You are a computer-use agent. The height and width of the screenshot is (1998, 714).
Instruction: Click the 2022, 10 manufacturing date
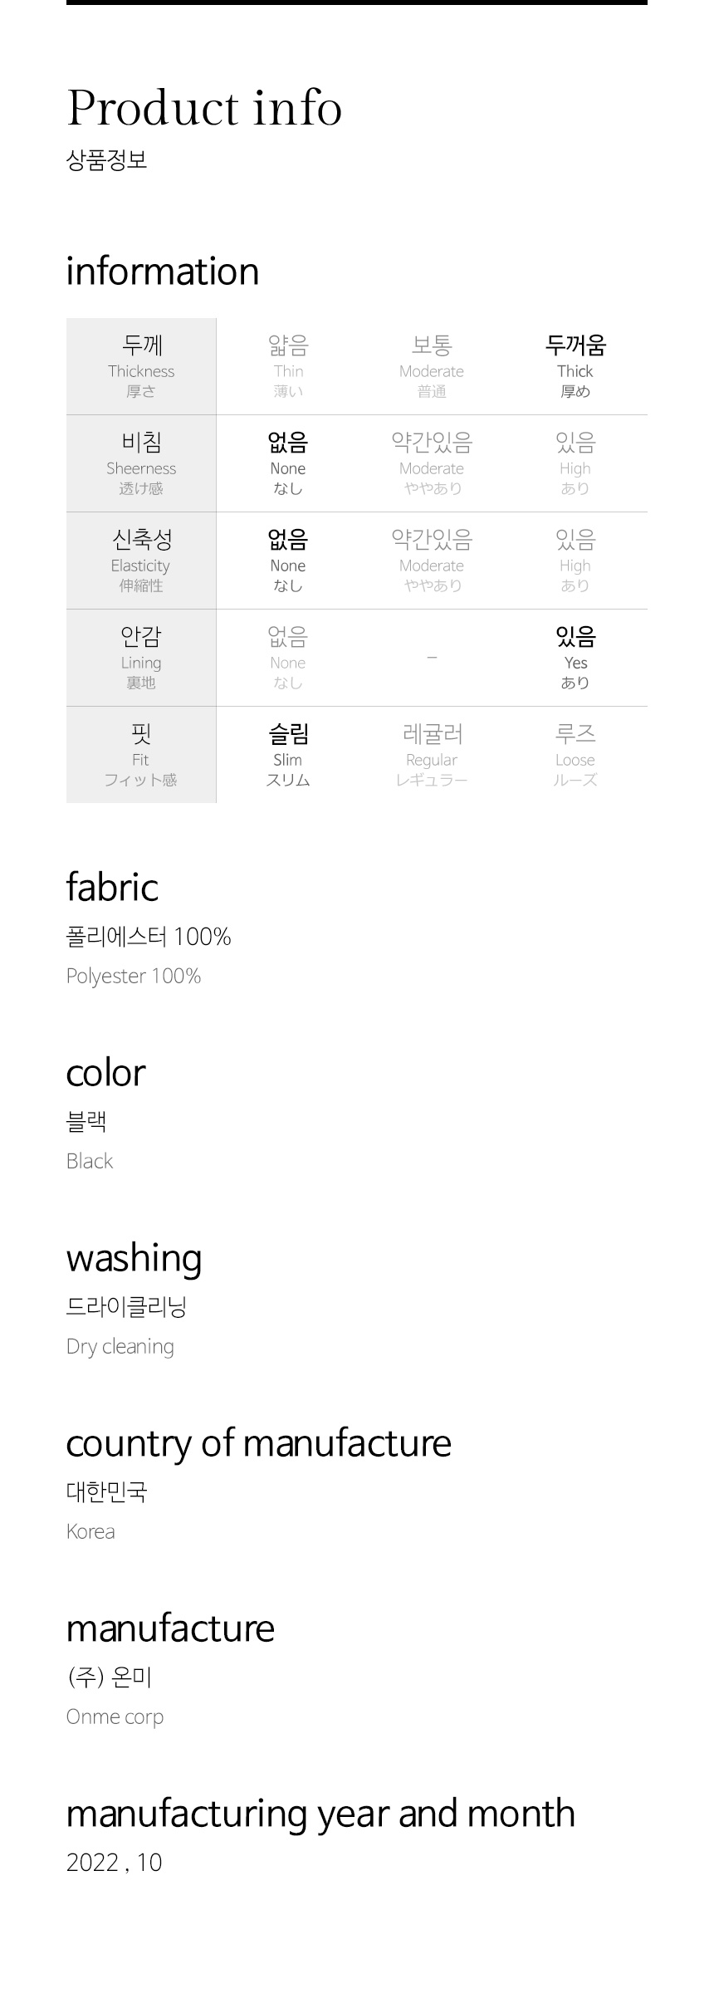pyautogui.click(x=115, y=1863)
